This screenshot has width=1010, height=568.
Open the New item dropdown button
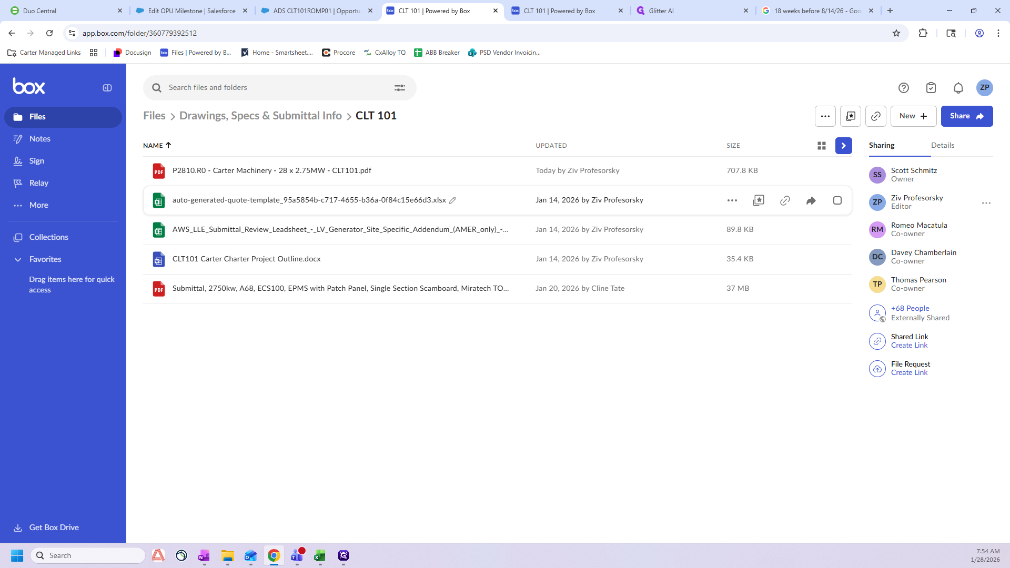(x=913, y=116)
